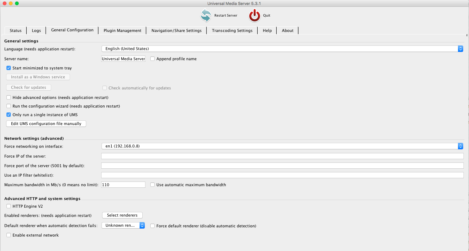Click the red macOS close button
The height and width of the screenshot is (251, 469).
point(5,3)
